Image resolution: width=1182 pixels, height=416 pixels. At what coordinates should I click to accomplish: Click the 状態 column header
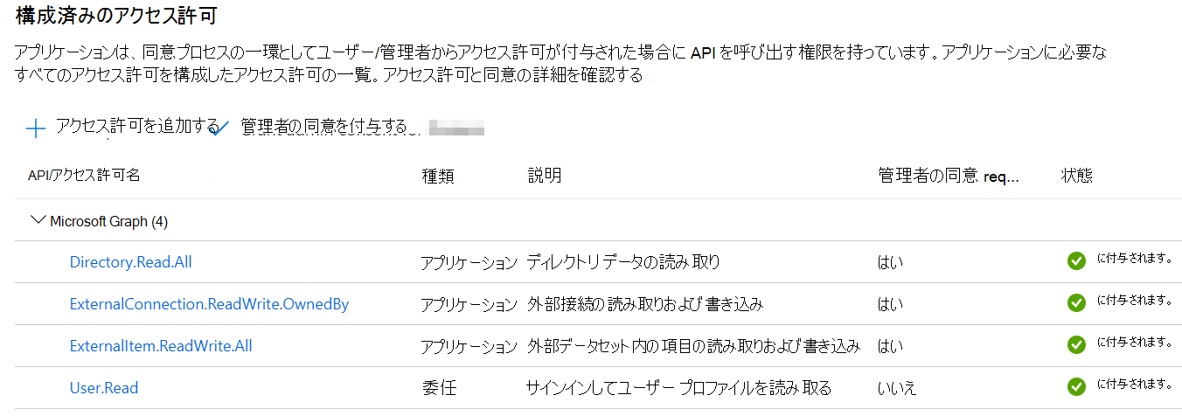pyautogui.click(x=1076, y=176)
